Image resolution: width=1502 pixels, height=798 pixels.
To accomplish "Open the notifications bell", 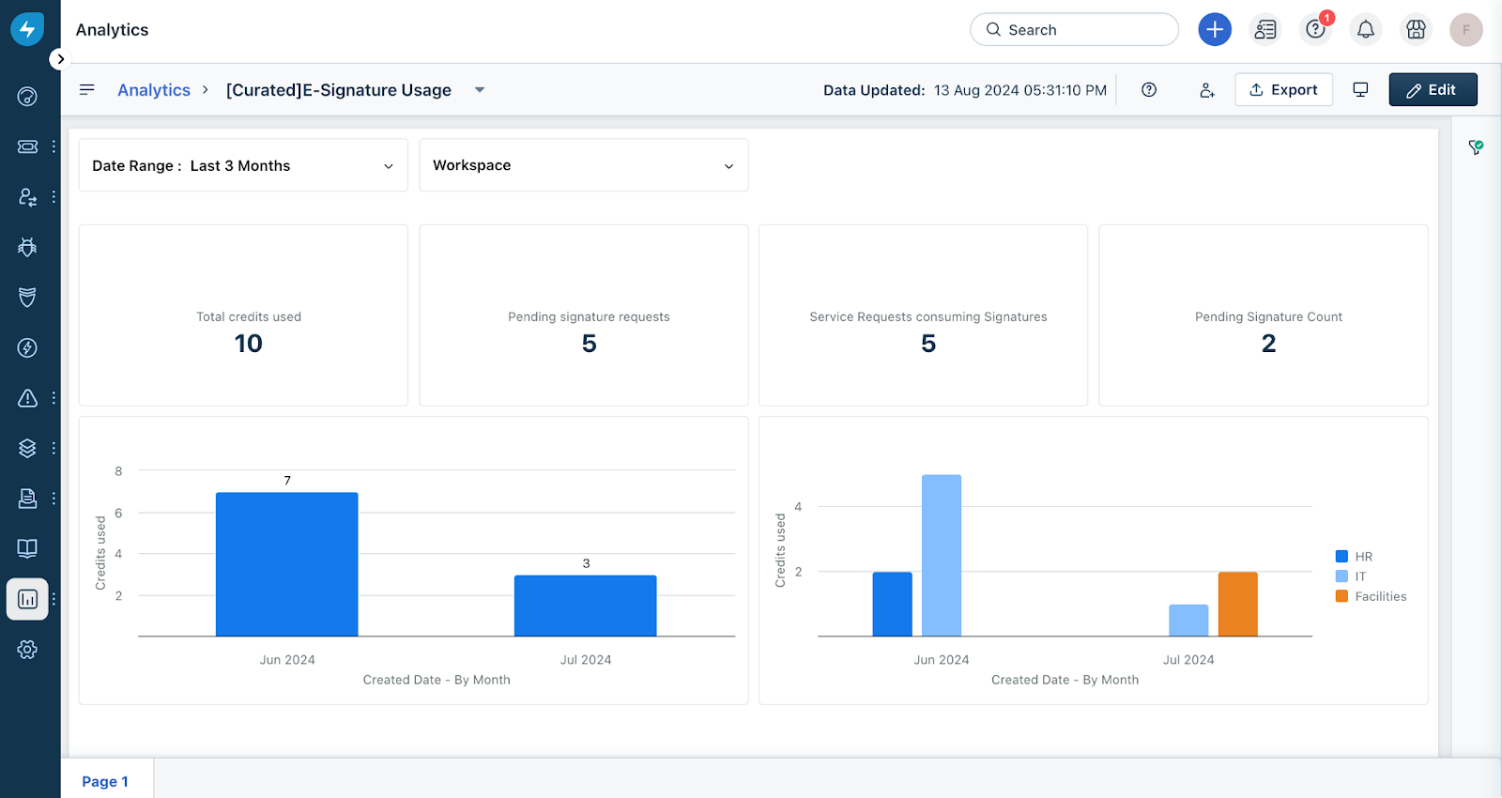I will [1366, 29].
